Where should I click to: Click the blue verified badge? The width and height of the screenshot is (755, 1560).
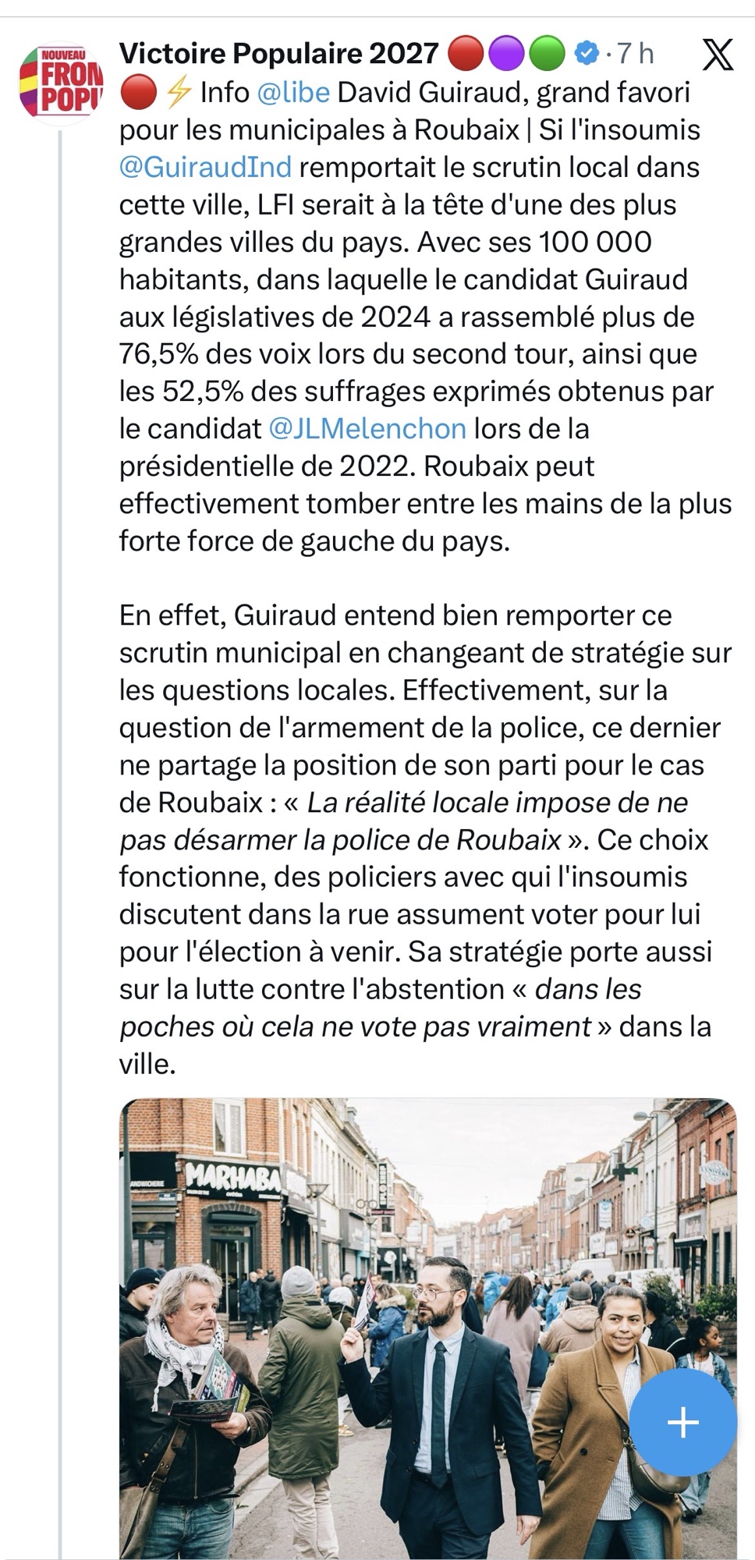pos(585,53)
